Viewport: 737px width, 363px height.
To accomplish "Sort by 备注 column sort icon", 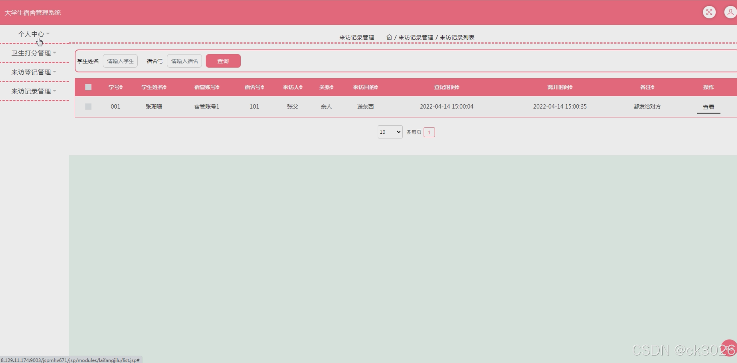I will (653, 87).
